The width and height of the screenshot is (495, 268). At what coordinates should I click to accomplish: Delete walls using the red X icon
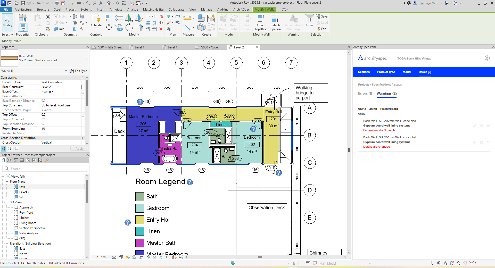pos(161,29)
